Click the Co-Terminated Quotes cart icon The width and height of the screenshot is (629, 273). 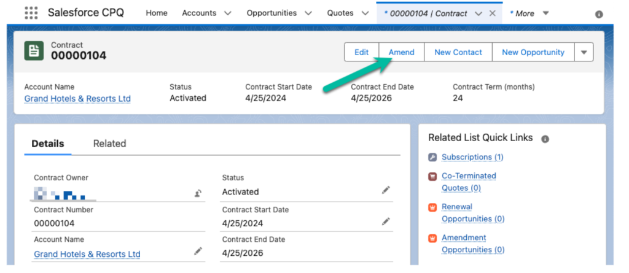click(432, 177)
